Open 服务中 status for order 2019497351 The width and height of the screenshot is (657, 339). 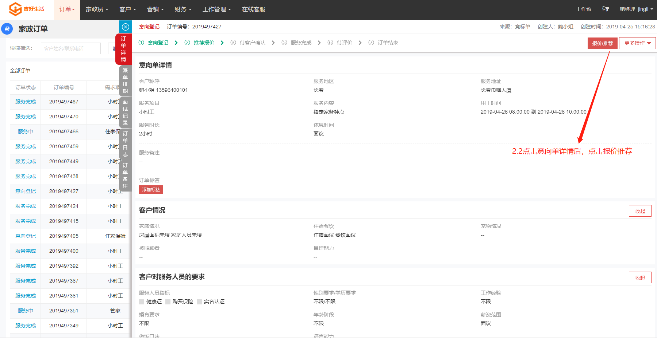pyautogui.click(x=26, y=311)
